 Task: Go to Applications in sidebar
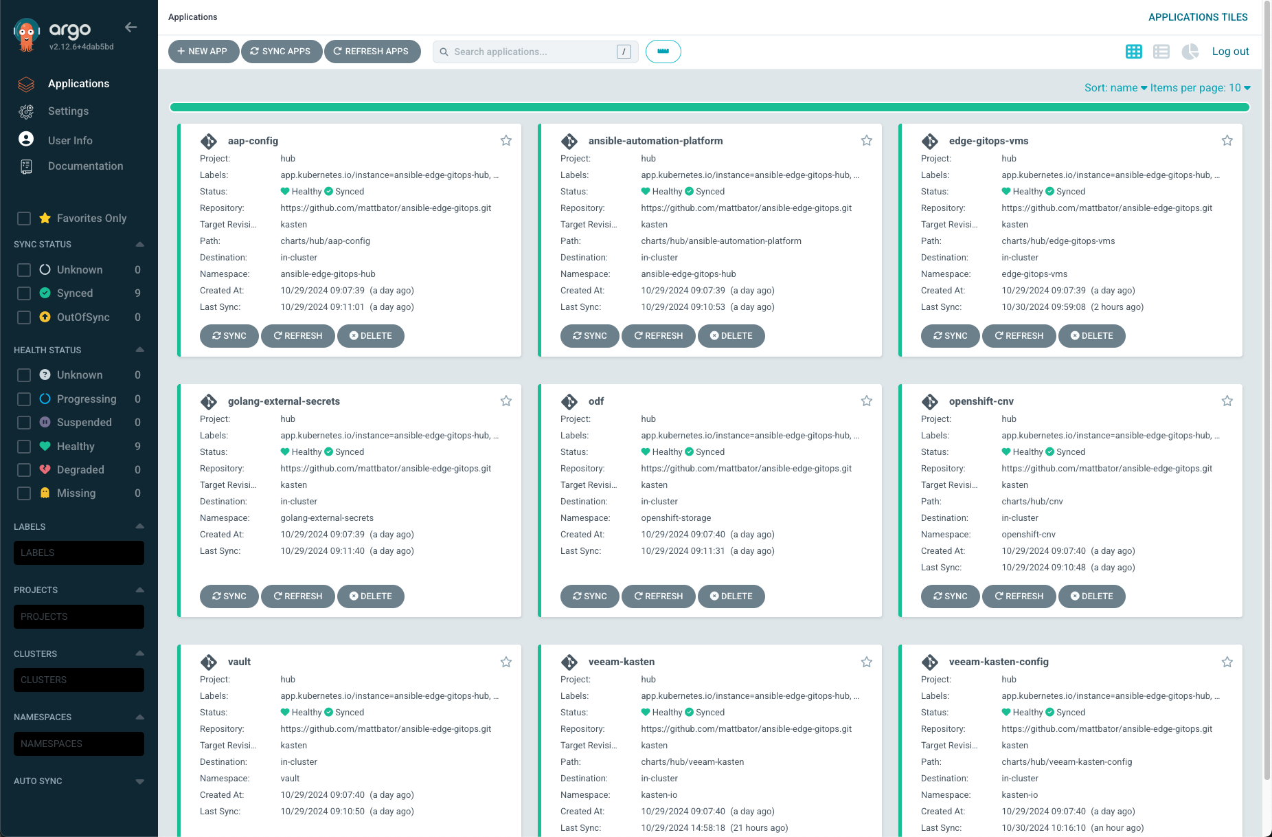(x=78, y=84)
